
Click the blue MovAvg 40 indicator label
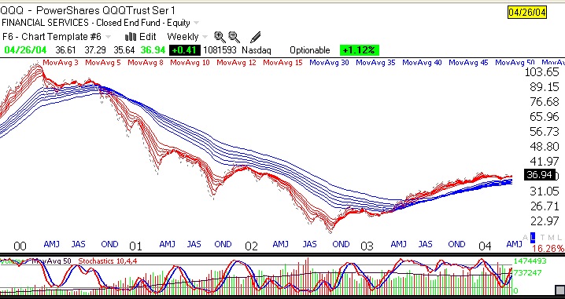[422, 63]
